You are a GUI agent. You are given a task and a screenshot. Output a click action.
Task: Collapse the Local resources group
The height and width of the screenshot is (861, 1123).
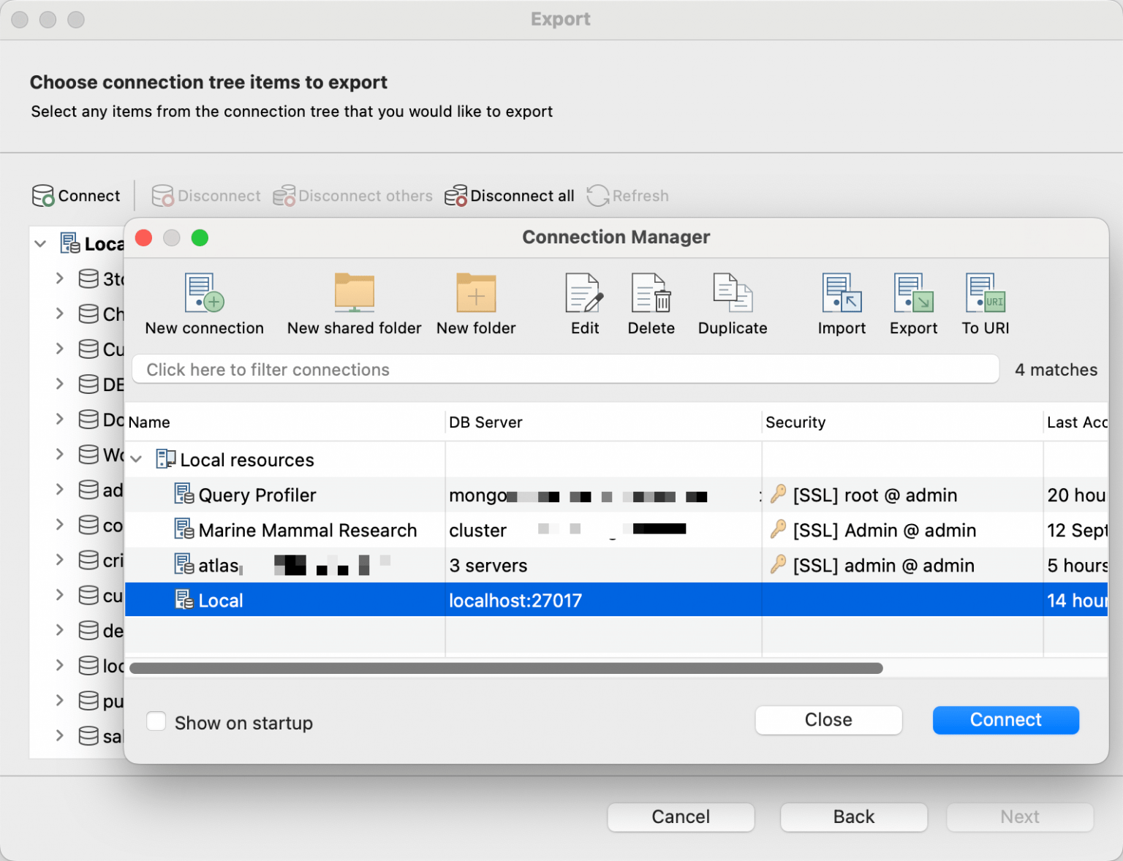pyautogui.click(x=137, y=460)
